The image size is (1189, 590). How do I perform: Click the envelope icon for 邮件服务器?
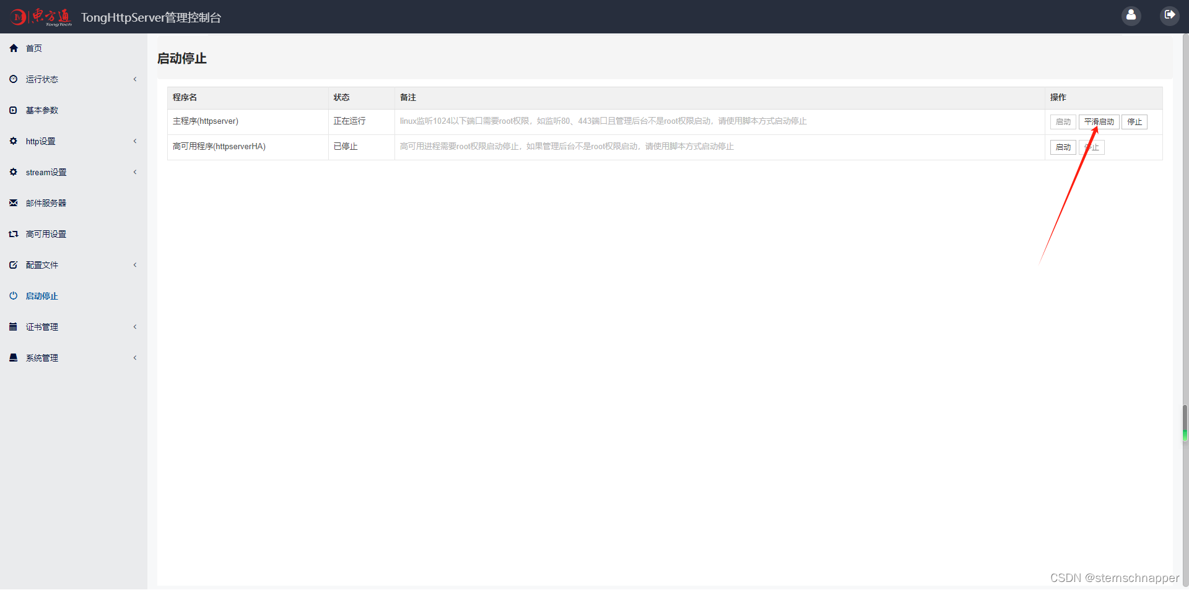click(14, 203)
